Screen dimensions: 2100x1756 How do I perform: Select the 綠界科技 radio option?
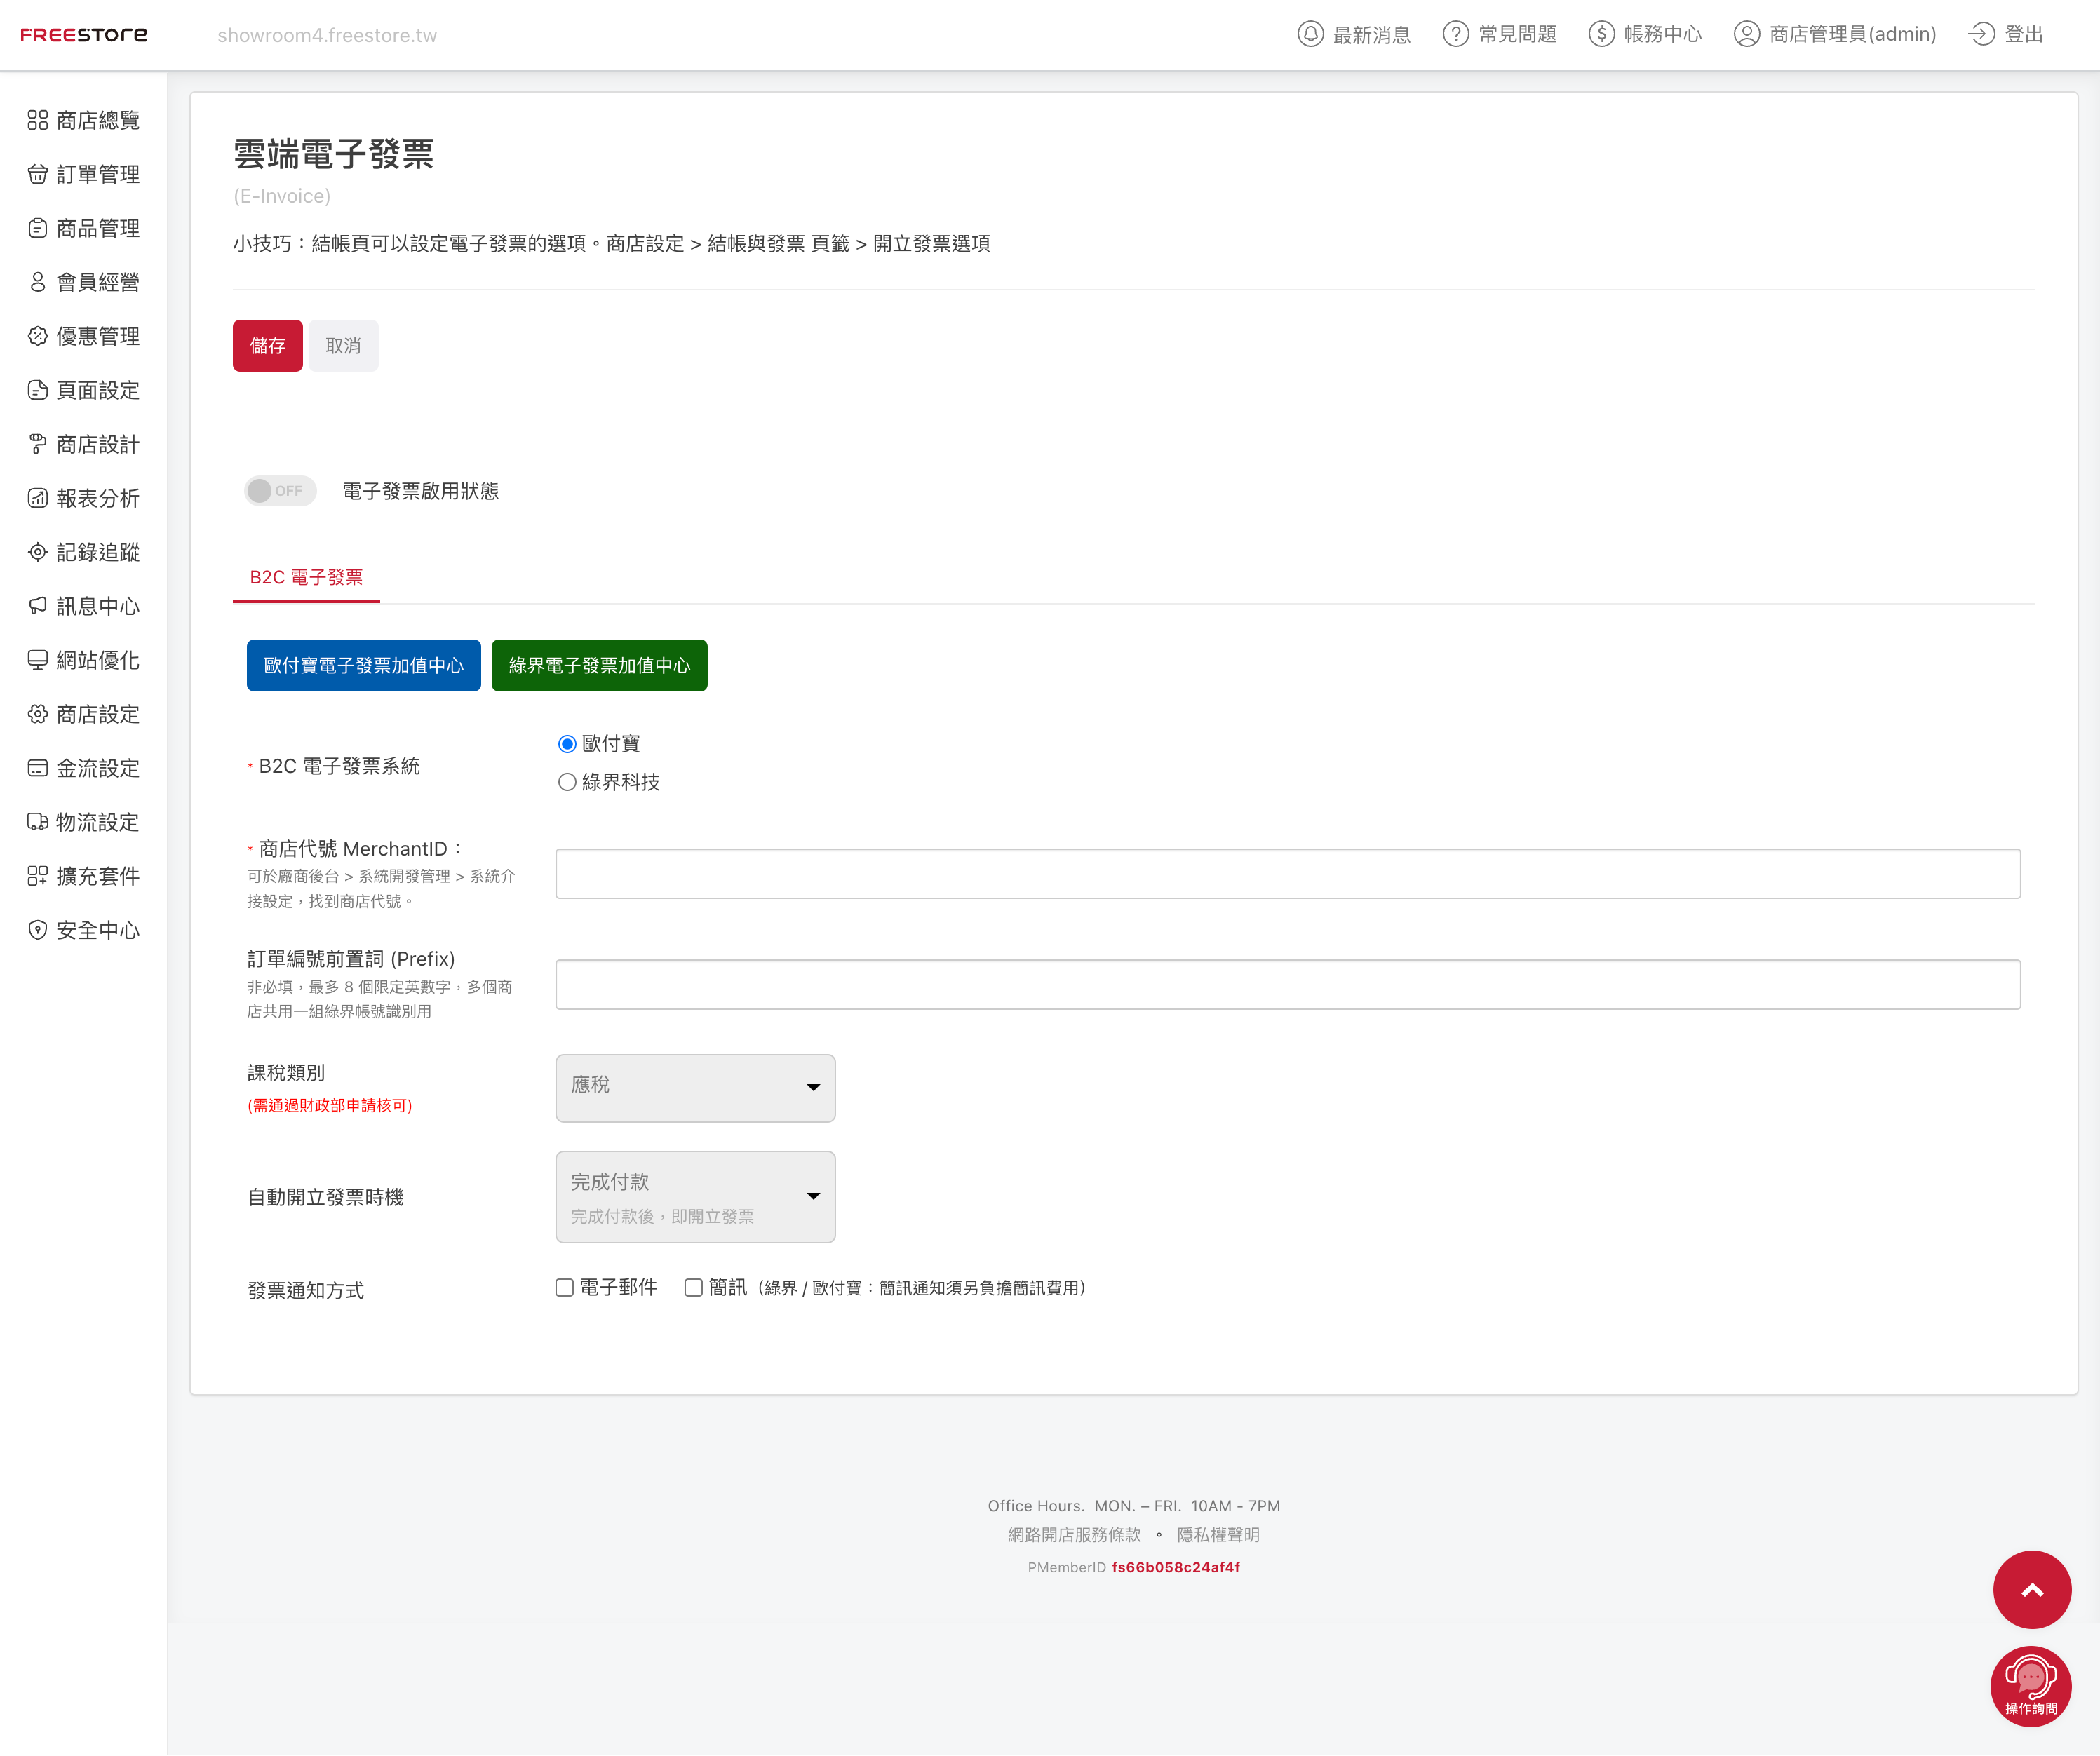coord(567,782)
